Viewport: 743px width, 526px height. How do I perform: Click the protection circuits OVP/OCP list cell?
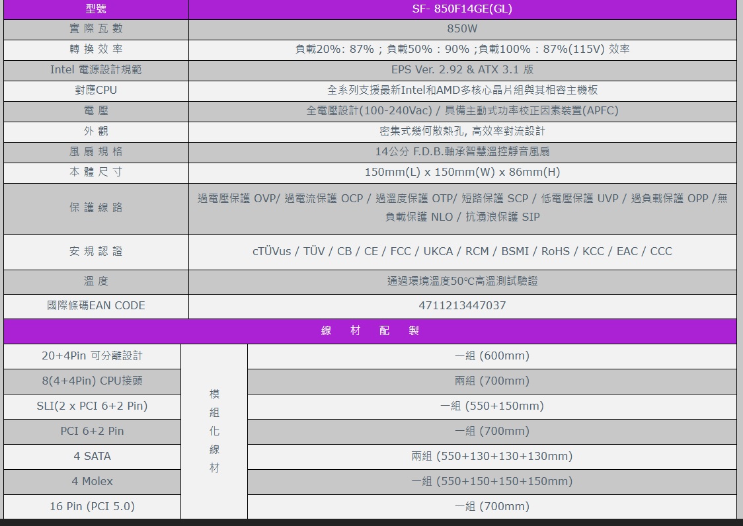[x=462, y=207]
